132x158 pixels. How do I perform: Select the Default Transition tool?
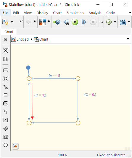click(x=6, y=87)
